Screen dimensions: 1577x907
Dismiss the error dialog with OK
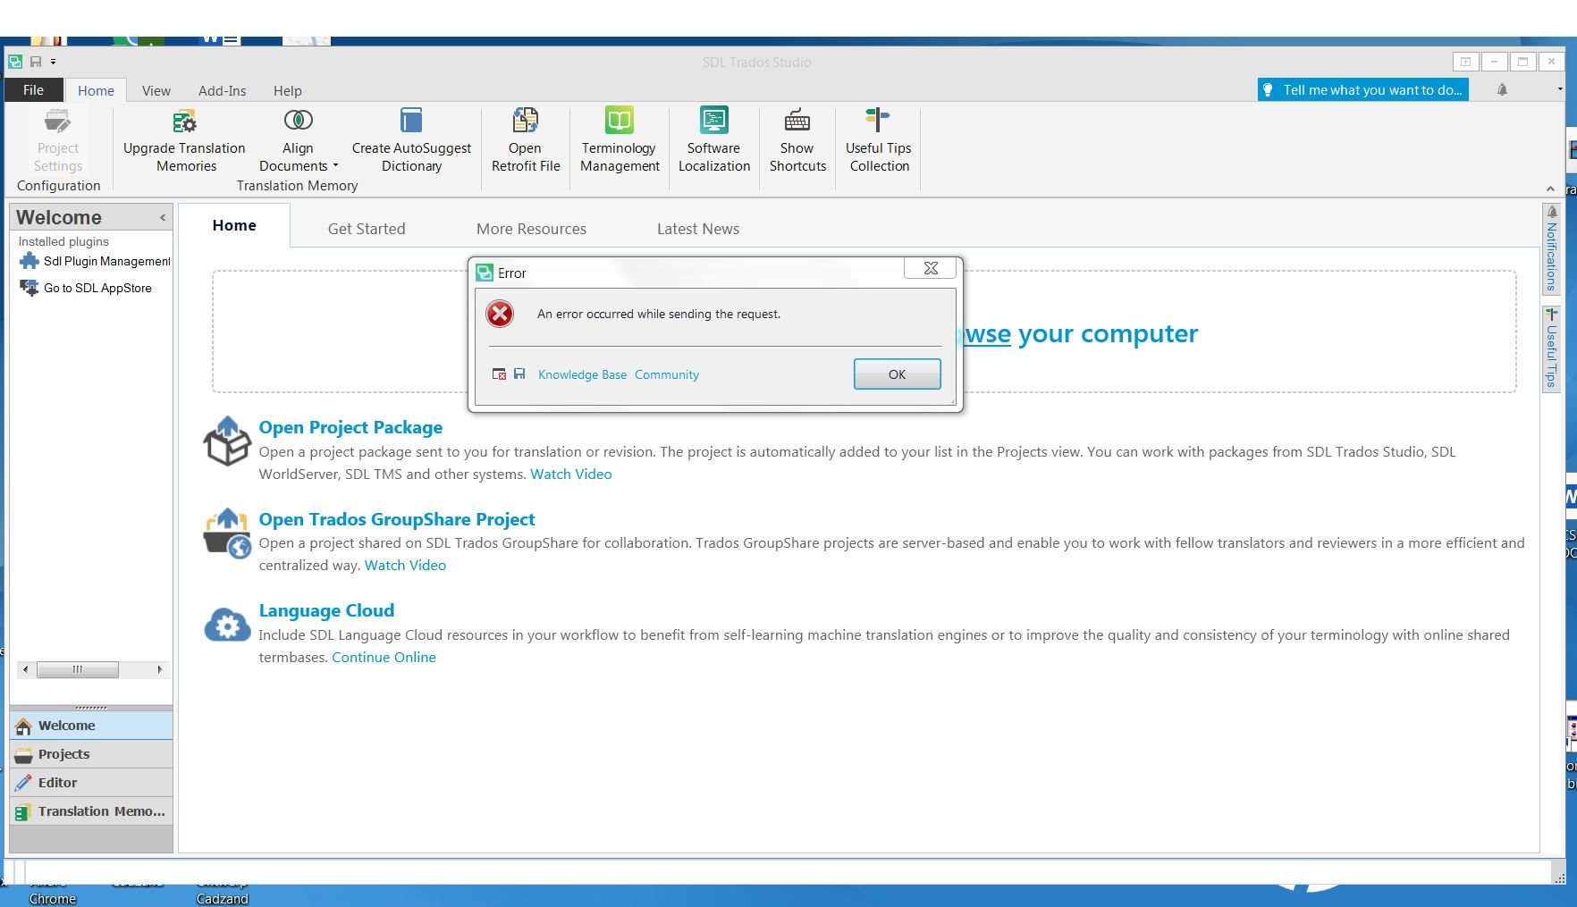pyautogui.click(x=897, y=374)
